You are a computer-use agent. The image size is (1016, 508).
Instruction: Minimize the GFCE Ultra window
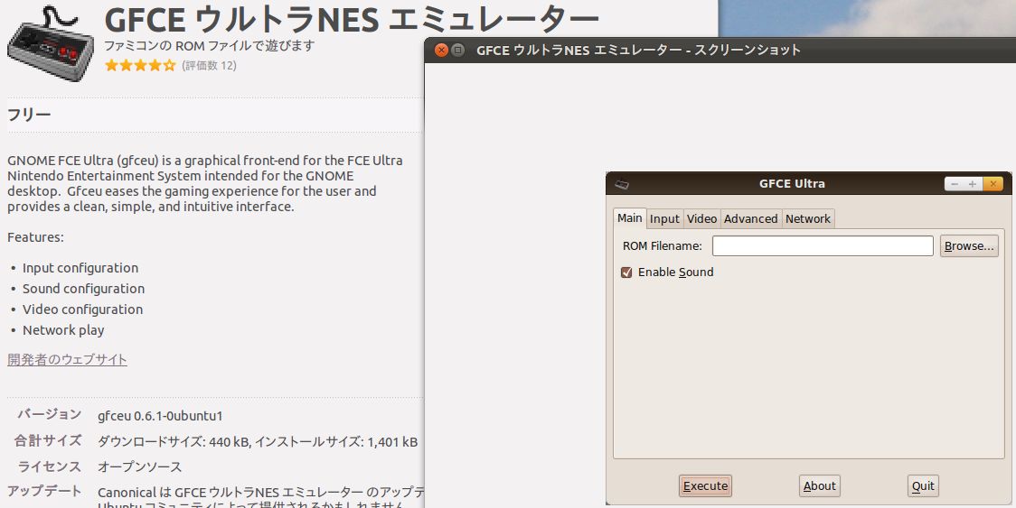tap(953, 184)
